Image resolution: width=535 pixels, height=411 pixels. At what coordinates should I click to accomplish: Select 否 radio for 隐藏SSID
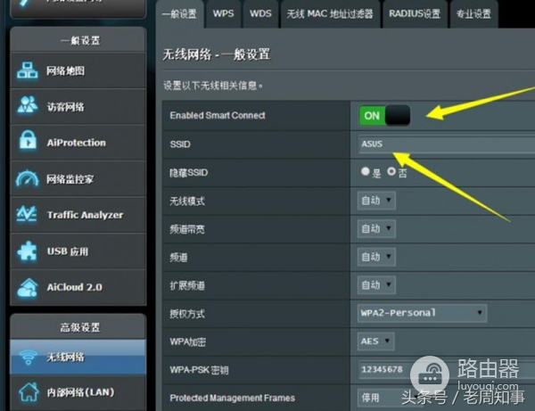[391, 171]
